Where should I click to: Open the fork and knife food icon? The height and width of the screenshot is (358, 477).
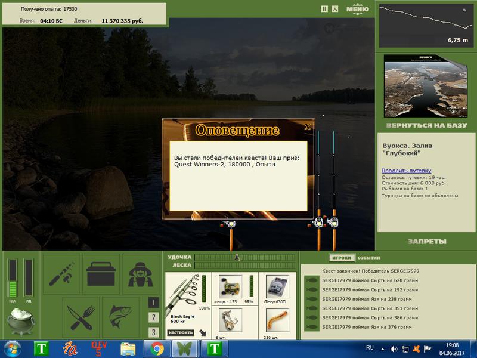click(81, 317)
